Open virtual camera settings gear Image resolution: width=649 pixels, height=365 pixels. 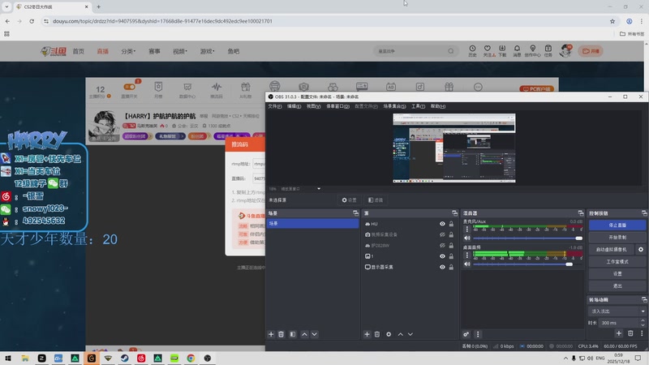pyautogui.click(x=641, y=250)
